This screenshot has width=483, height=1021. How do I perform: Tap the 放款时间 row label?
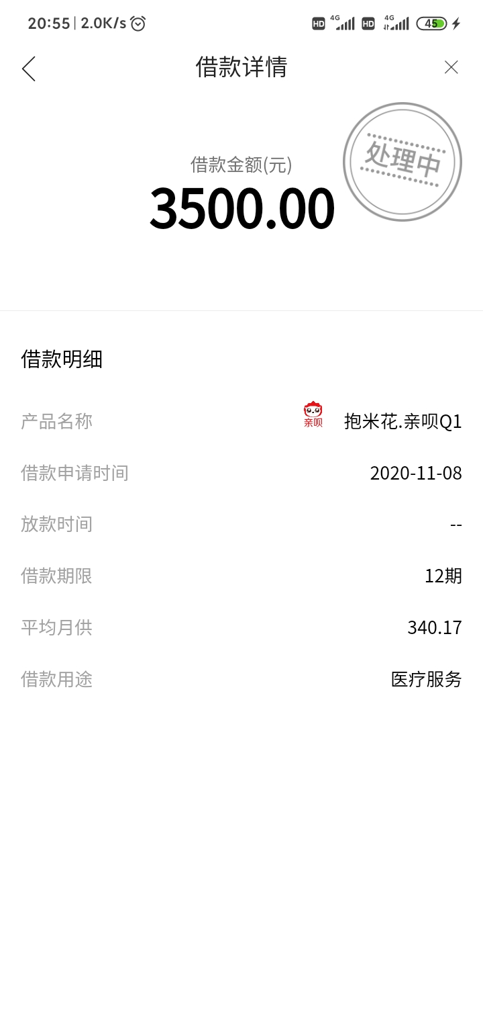click(x=56, y=524)
